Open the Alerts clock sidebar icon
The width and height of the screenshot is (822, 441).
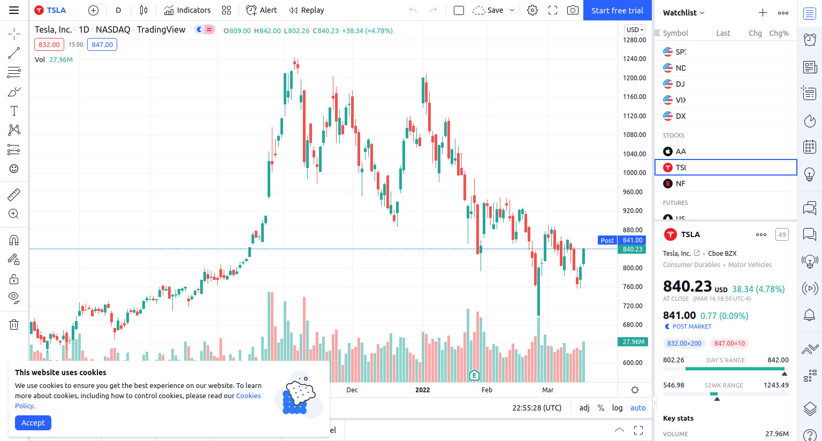[810, 40]
